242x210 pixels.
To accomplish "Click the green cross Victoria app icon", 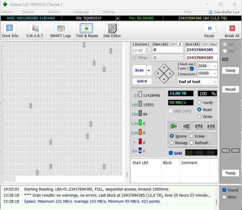I will [5, 4].
